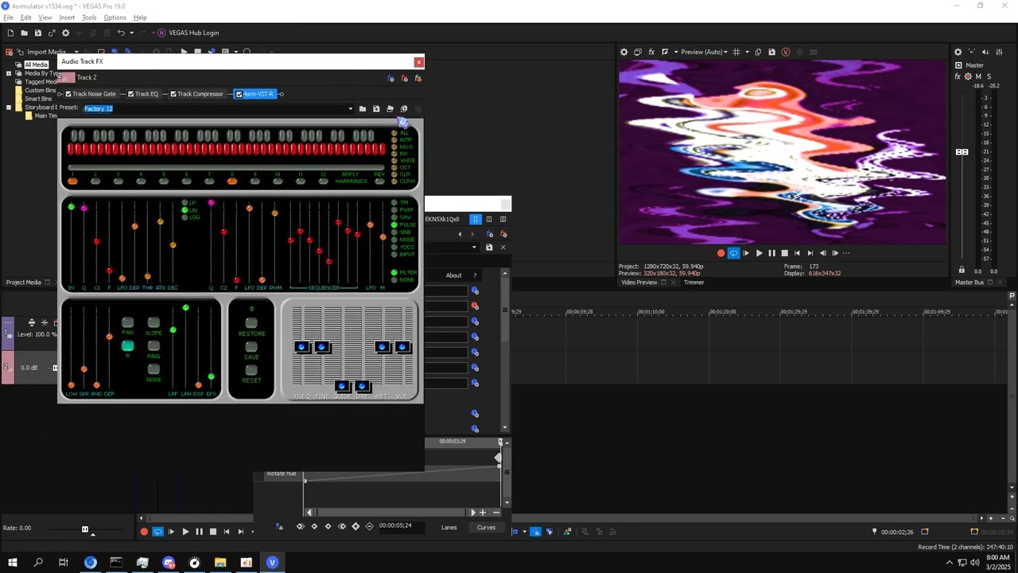Click the record button under Video Preview
This screenshot has width=1018, height=573.
[721, 253]
